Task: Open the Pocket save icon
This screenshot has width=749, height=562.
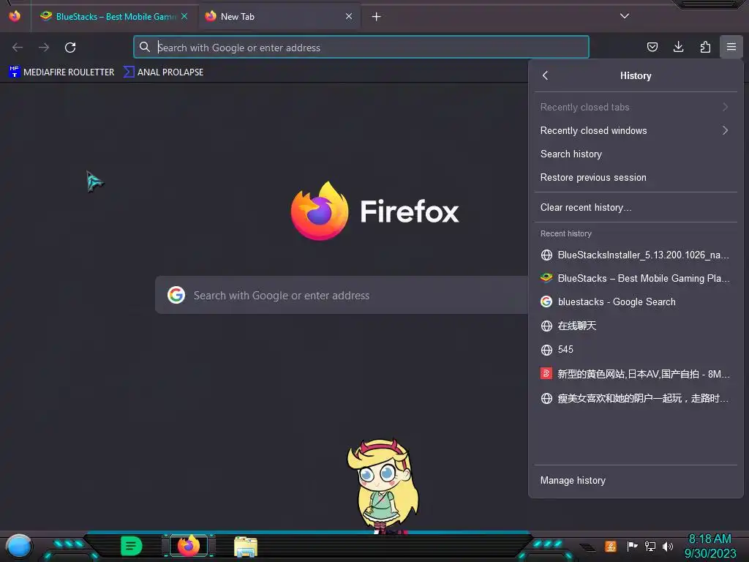Action: pyautogui.click(x=652, y=47)
